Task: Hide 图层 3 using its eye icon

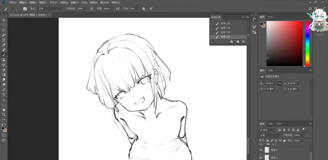Action: [x=261, y=158]
